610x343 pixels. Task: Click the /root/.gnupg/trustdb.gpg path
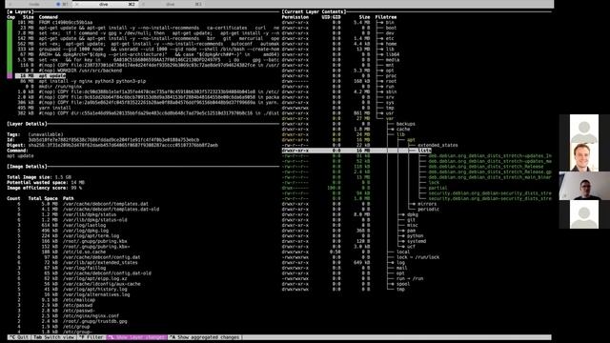tap(95, 322)
